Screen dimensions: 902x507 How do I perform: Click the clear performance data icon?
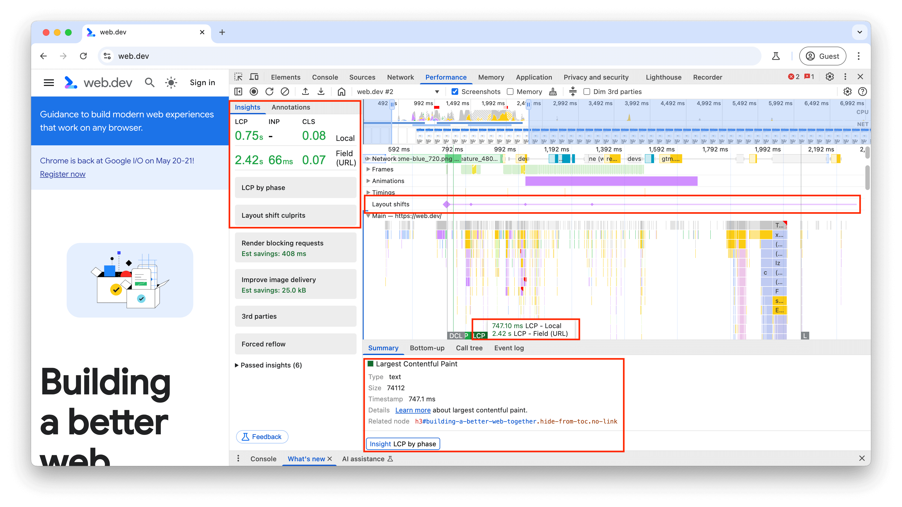[285, 92]
